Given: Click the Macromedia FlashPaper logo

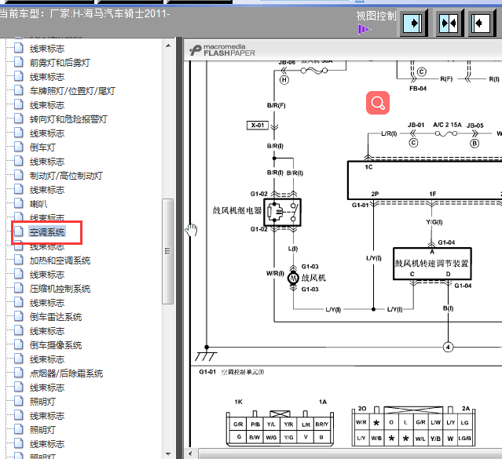Looking at the screenshot, I should point(222,50).
